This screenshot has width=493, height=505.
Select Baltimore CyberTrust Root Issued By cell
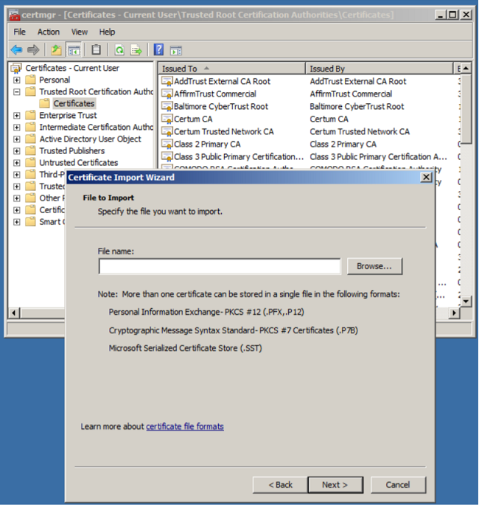pyautogui.click(x=357, y=106)
